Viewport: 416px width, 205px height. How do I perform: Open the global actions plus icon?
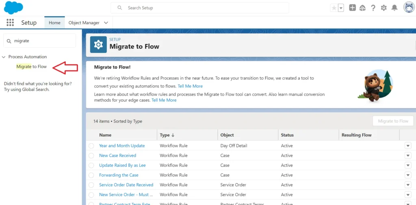[x=352, y=8]
